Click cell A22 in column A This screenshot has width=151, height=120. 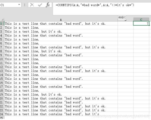point(61,106)
